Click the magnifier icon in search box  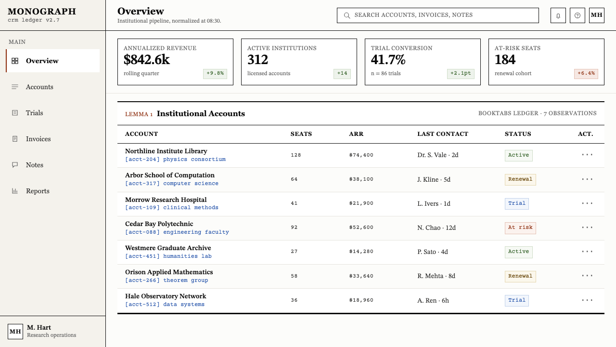(347, 15)
